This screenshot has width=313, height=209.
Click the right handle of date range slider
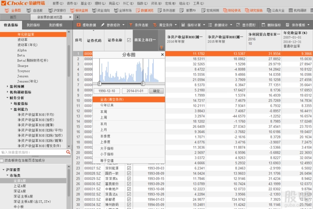click(143, 83)
